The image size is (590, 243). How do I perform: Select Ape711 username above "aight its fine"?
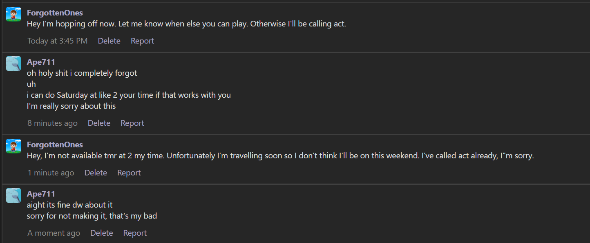41,194
